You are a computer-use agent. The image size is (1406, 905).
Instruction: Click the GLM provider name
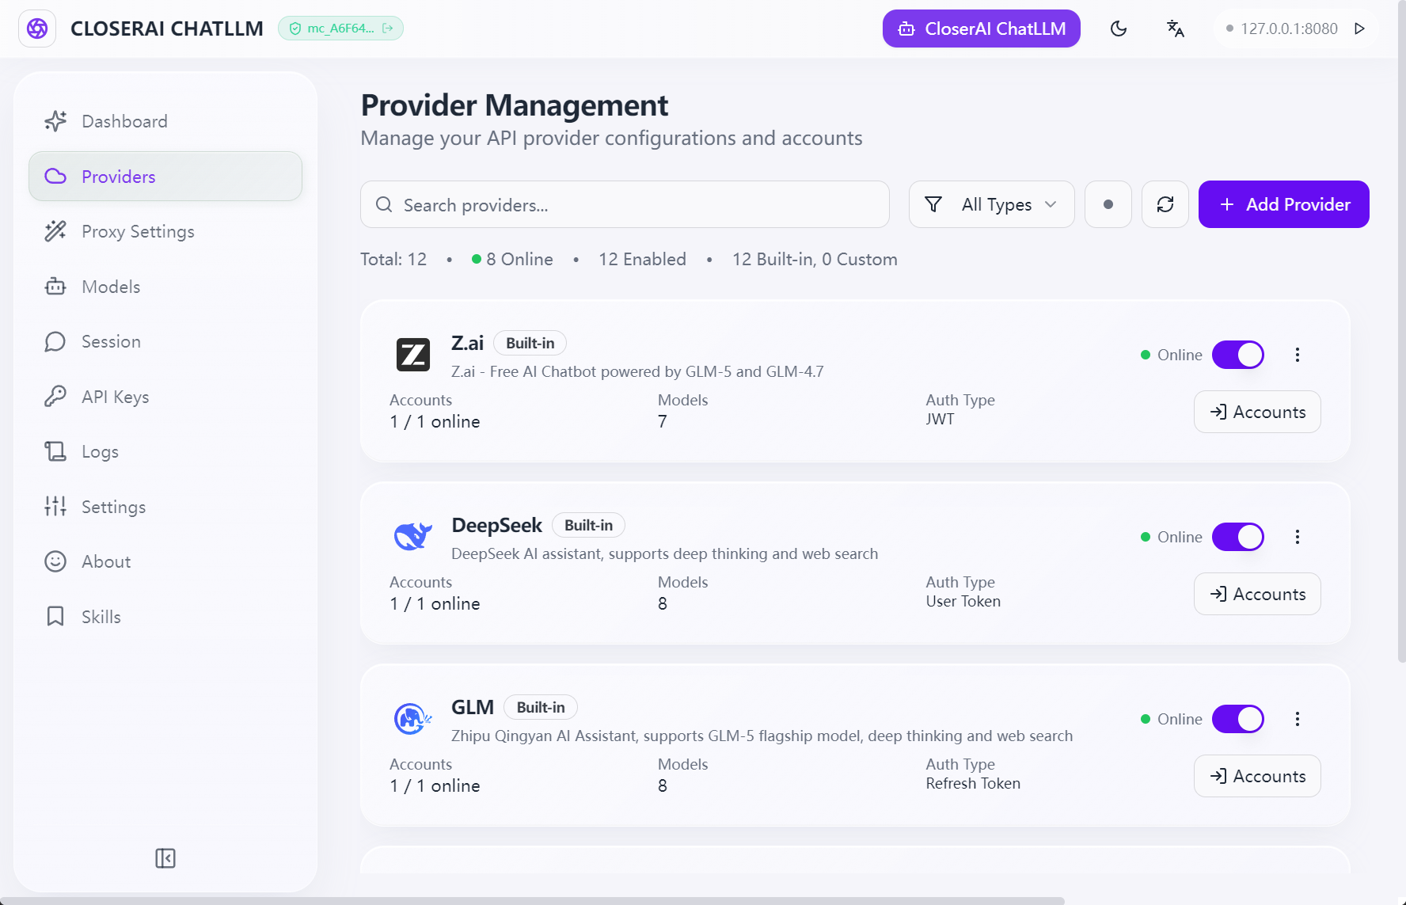[473, 707]
